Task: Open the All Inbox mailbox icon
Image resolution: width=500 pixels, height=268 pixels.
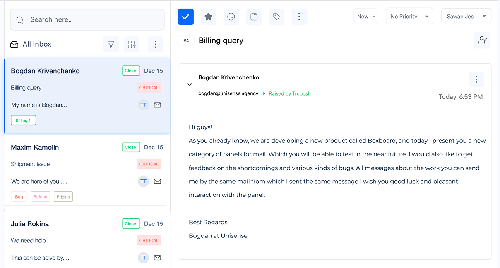Action: 14,44
